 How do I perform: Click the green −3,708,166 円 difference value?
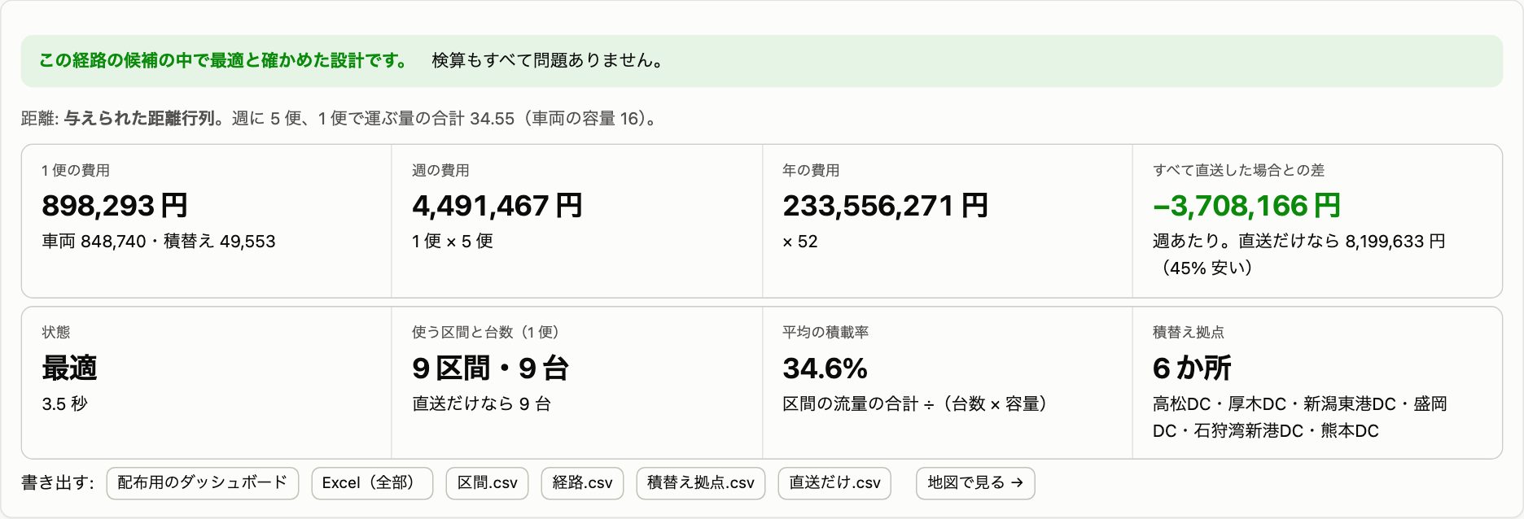(1246, 206)
